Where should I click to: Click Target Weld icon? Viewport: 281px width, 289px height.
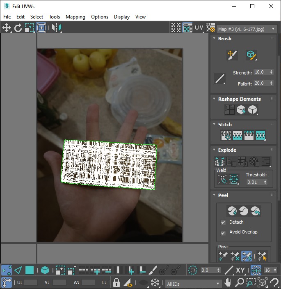[x=222, y=179]
